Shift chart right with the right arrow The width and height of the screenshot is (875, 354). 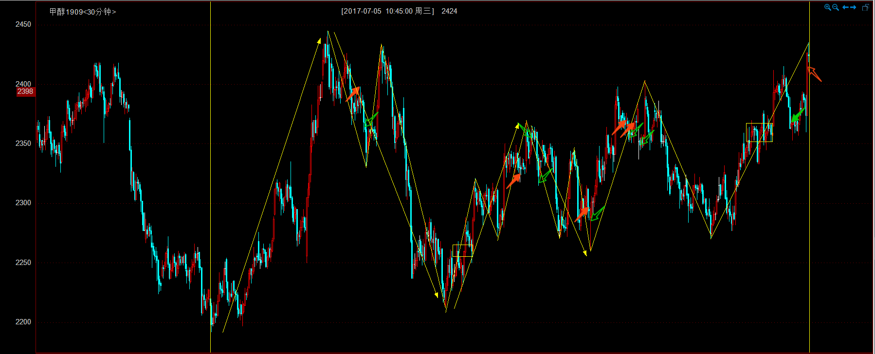tap(853, 7)
